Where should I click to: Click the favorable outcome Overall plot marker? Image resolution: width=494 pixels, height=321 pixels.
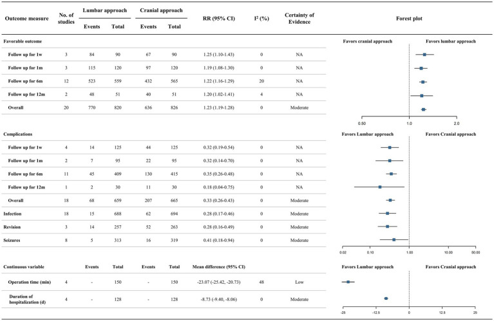click(423, 109)
